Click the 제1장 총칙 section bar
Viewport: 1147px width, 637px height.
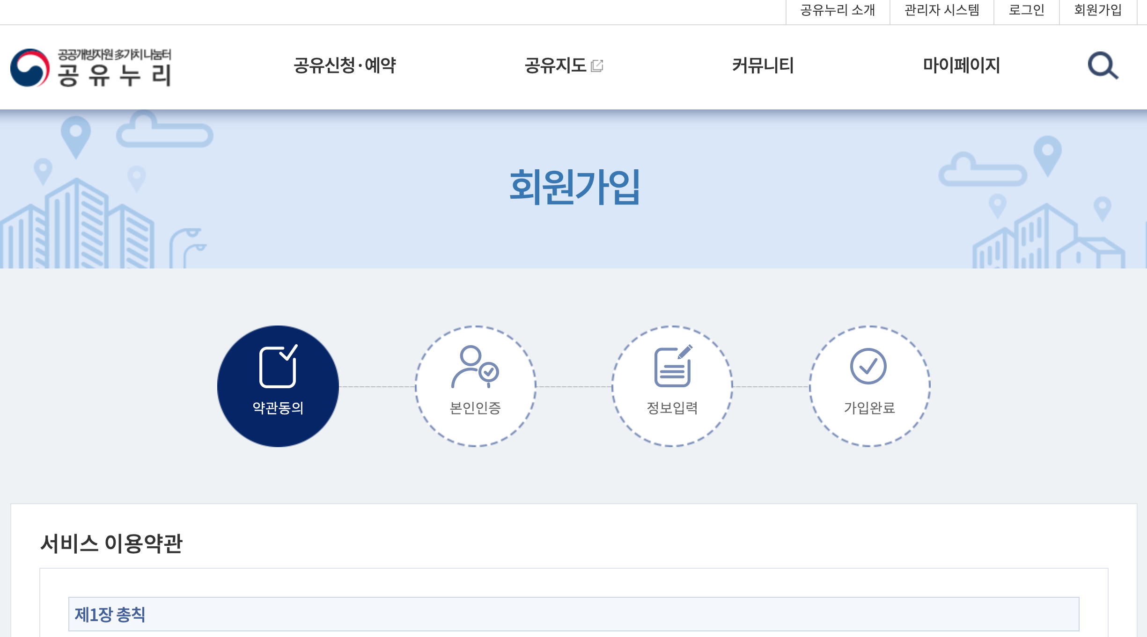pos(573,614)
